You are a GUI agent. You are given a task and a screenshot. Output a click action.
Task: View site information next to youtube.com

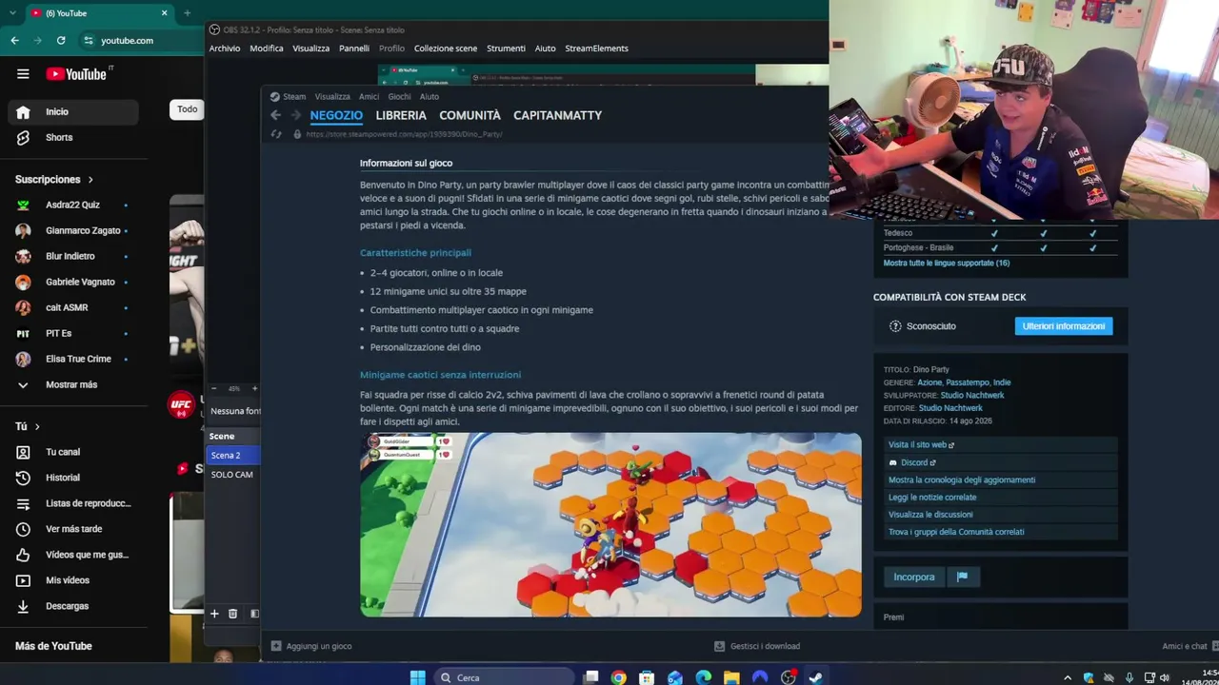89,41
